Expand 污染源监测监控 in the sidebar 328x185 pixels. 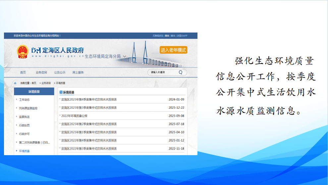click(28, 108)
